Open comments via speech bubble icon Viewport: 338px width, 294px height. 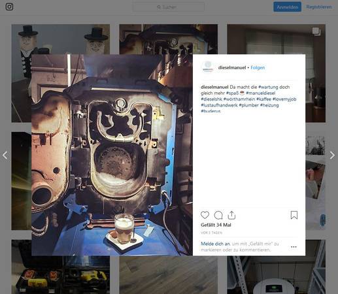point(218,215)
